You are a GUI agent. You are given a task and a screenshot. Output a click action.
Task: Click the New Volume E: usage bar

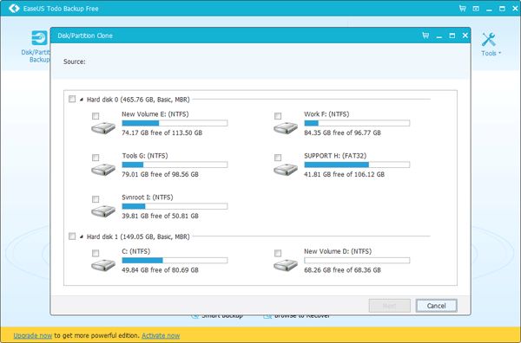click(x=175, y=123)
